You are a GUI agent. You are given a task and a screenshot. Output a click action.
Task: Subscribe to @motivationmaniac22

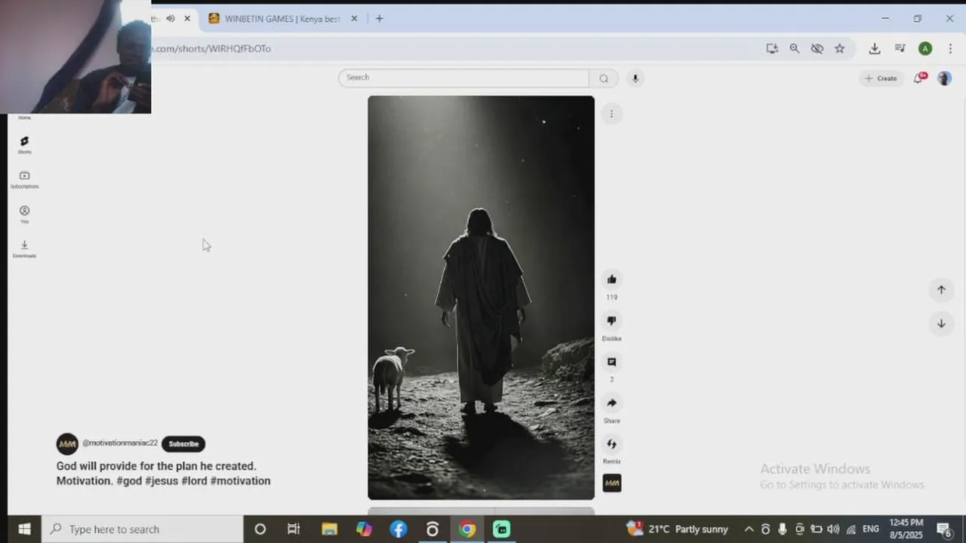pos(183,443)
